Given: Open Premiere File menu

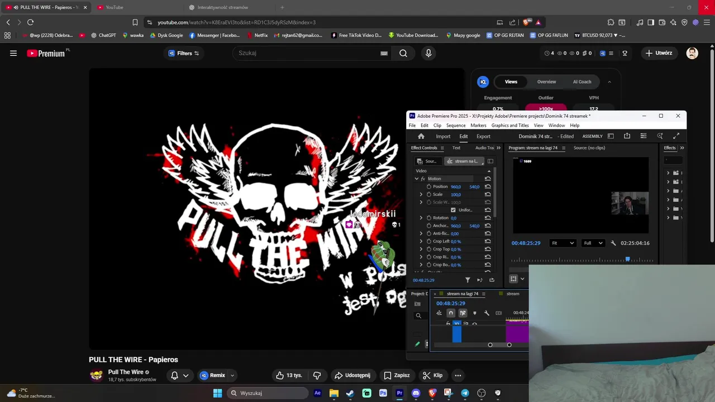Looking at the screenshot, I should tap(412, 126).
